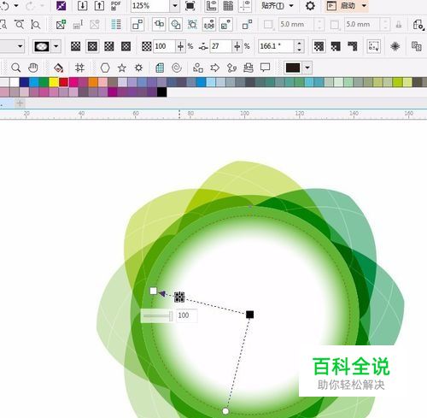Image resolution: width=427 pixels, height=418 pixels.
Task: Click the black fill color button
Action: point(293,68)
